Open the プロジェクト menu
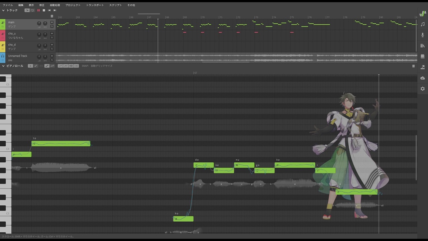Image resolution: width=428 pixels, height=241 pixels. (73, 5)
